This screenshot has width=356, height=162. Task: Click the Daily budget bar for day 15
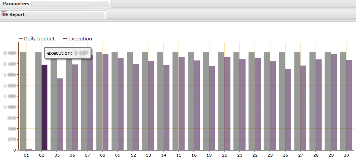point(175,101)
